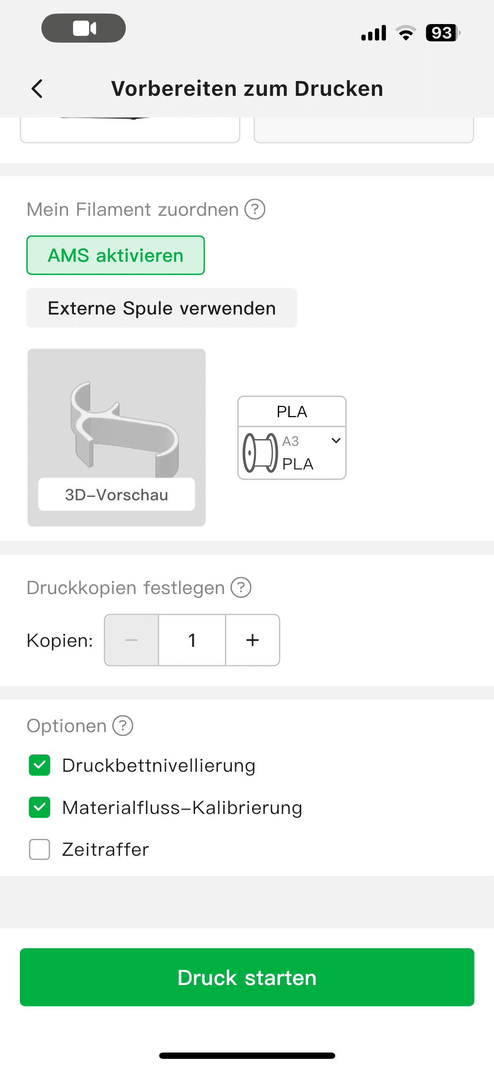Open the 3D-Vorschau preview
Viewport: 494px width, 1069px height.
point(117,494)
